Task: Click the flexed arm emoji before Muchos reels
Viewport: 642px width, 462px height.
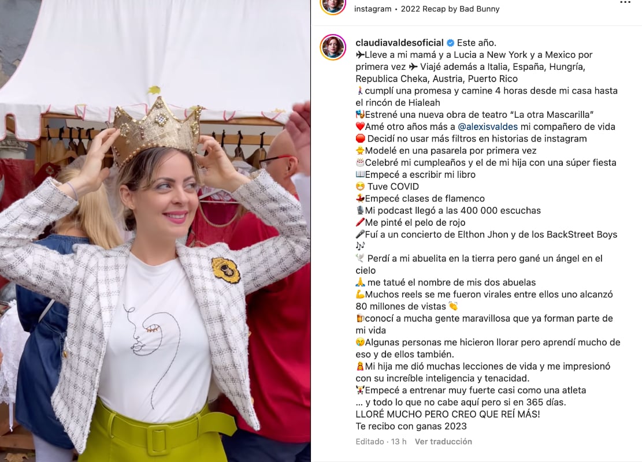Action: pyautogui.click(x=360, y=294)
